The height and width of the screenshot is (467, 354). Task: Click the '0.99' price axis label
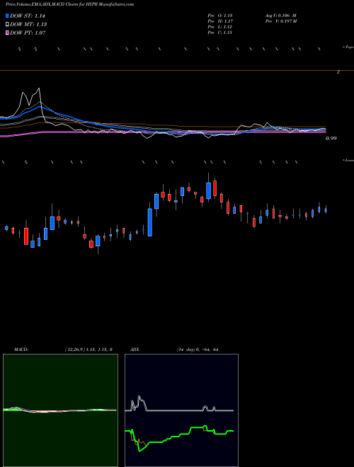[331, 138]
